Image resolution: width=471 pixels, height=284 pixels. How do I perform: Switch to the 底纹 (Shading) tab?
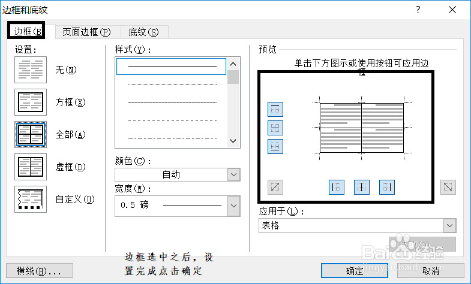click(144, 32)
